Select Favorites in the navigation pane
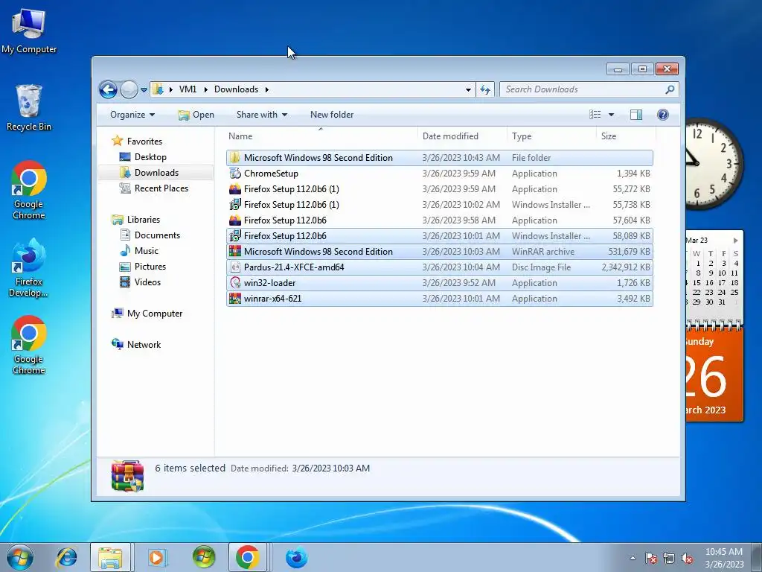This screenshot has width=762, height=572. (x=144, y=142)
